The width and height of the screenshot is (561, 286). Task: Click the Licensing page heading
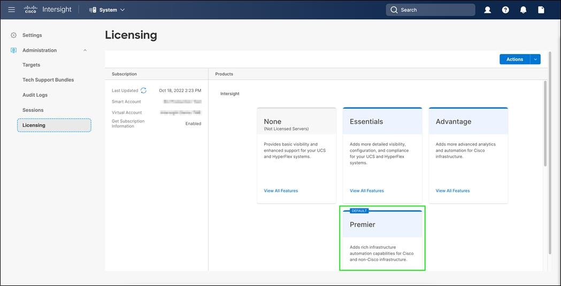(131, 35)
